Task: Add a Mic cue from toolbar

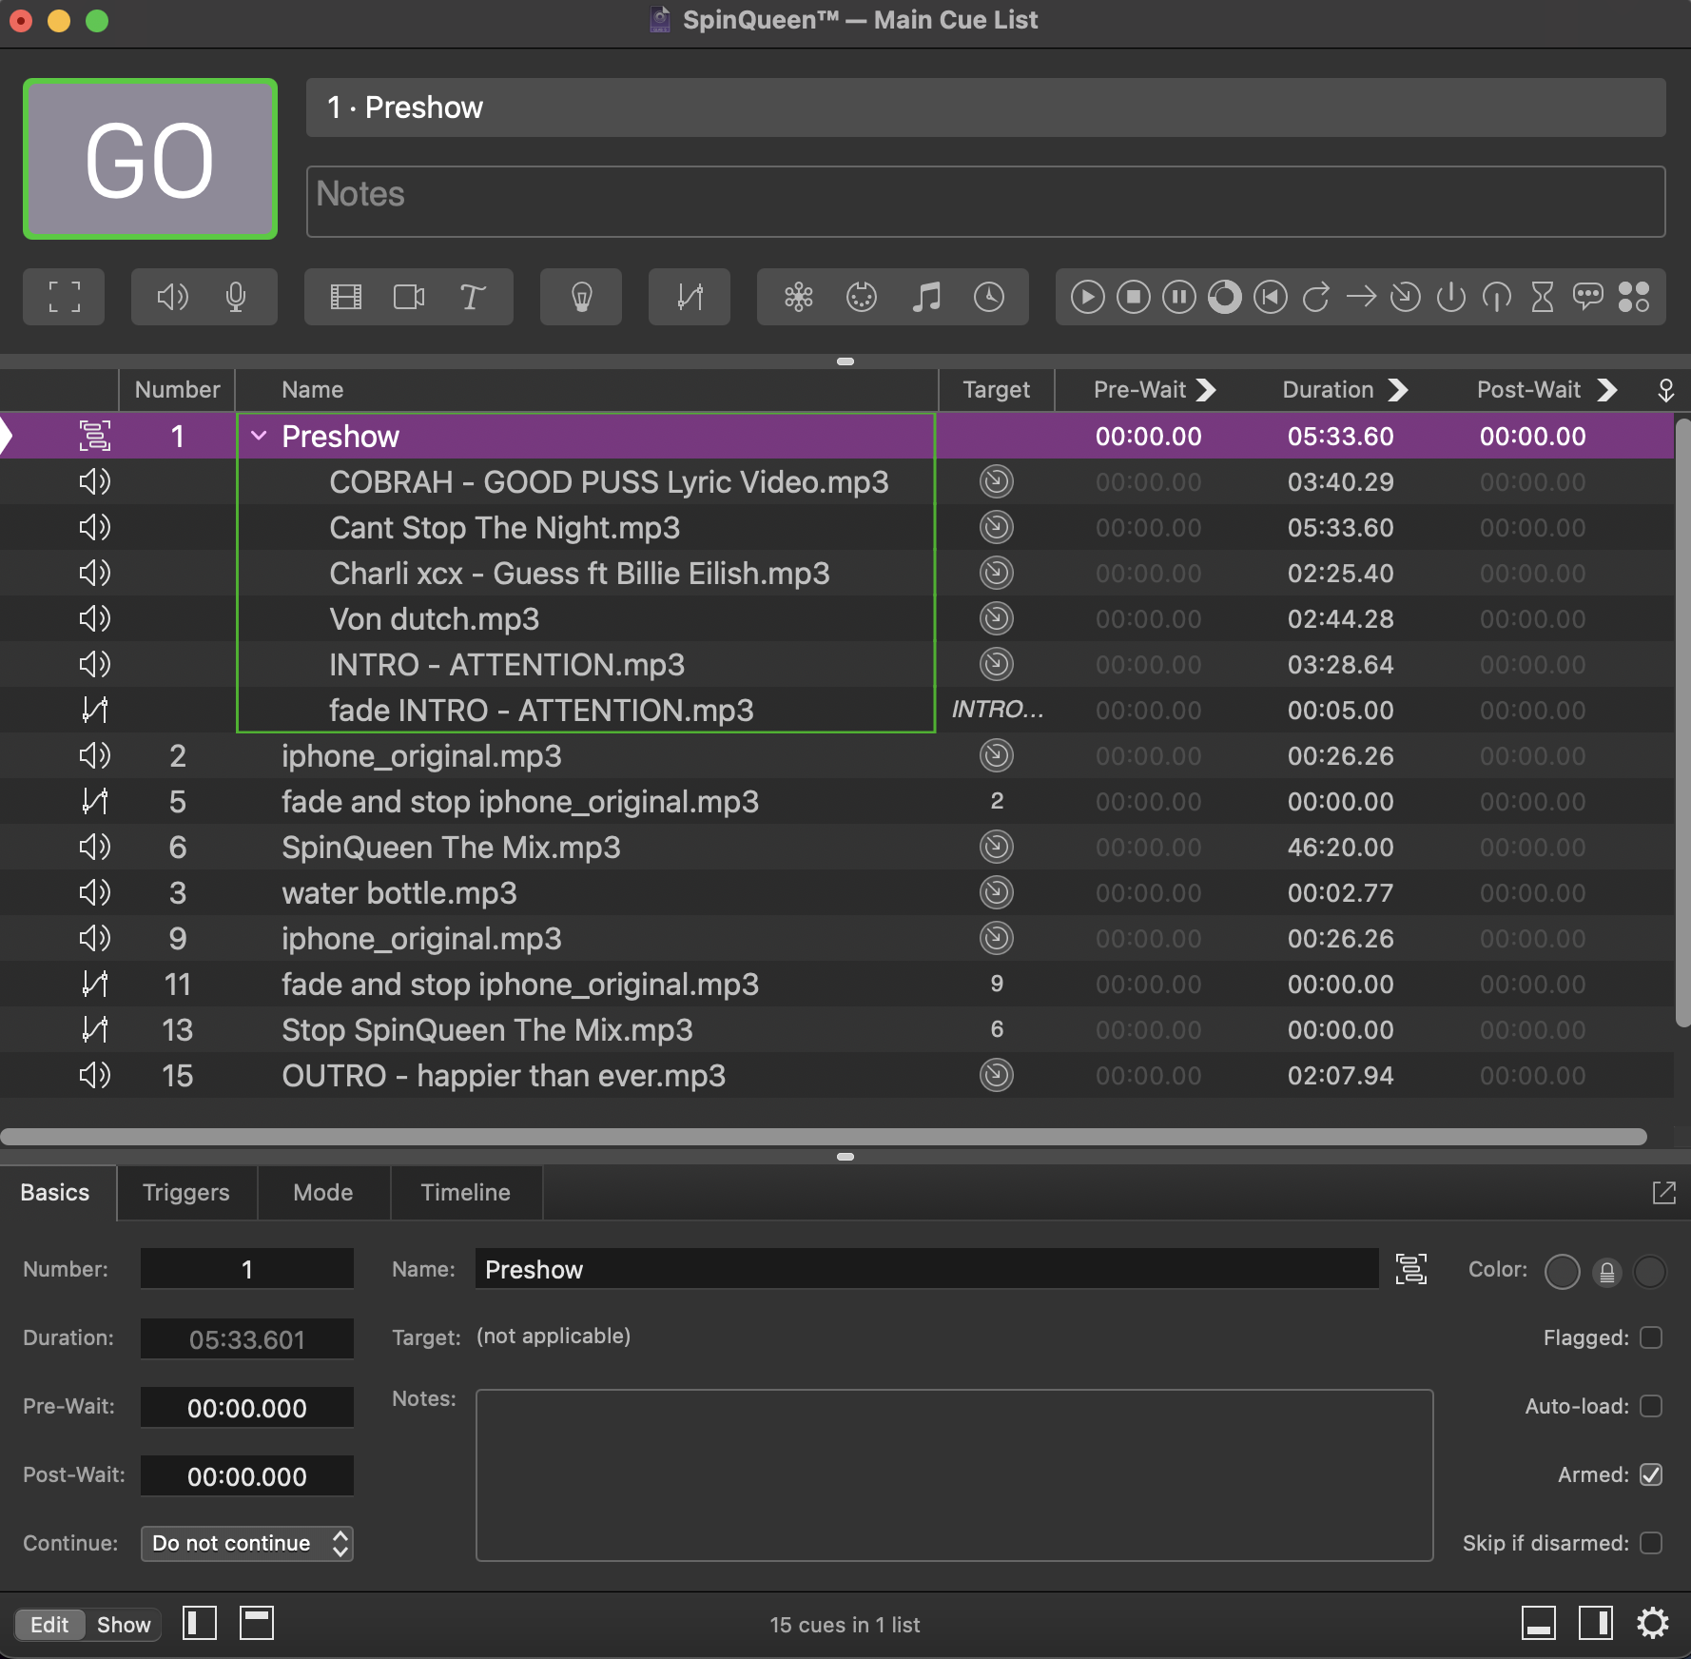Action: point(236,297)
